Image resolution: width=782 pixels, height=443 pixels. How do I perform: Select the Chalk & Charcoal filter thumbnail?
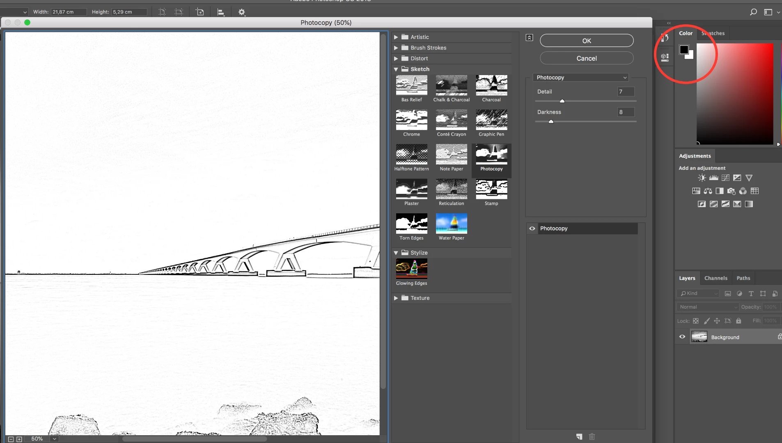451,85
